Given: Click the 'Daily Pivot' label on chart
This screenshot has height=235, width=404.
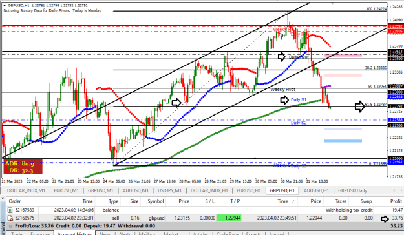Looking at the screenshot, I should point(299,57).
